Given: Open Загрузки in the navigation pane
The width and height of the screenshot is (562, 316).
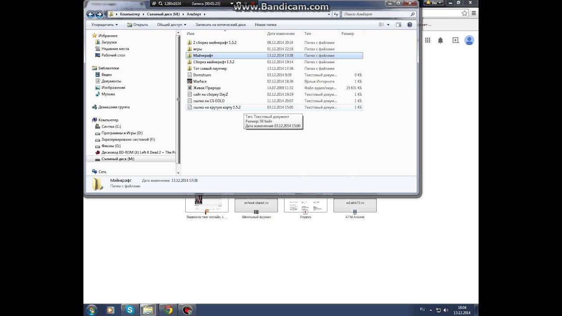Looking at the screenshot, I should 109,42.
